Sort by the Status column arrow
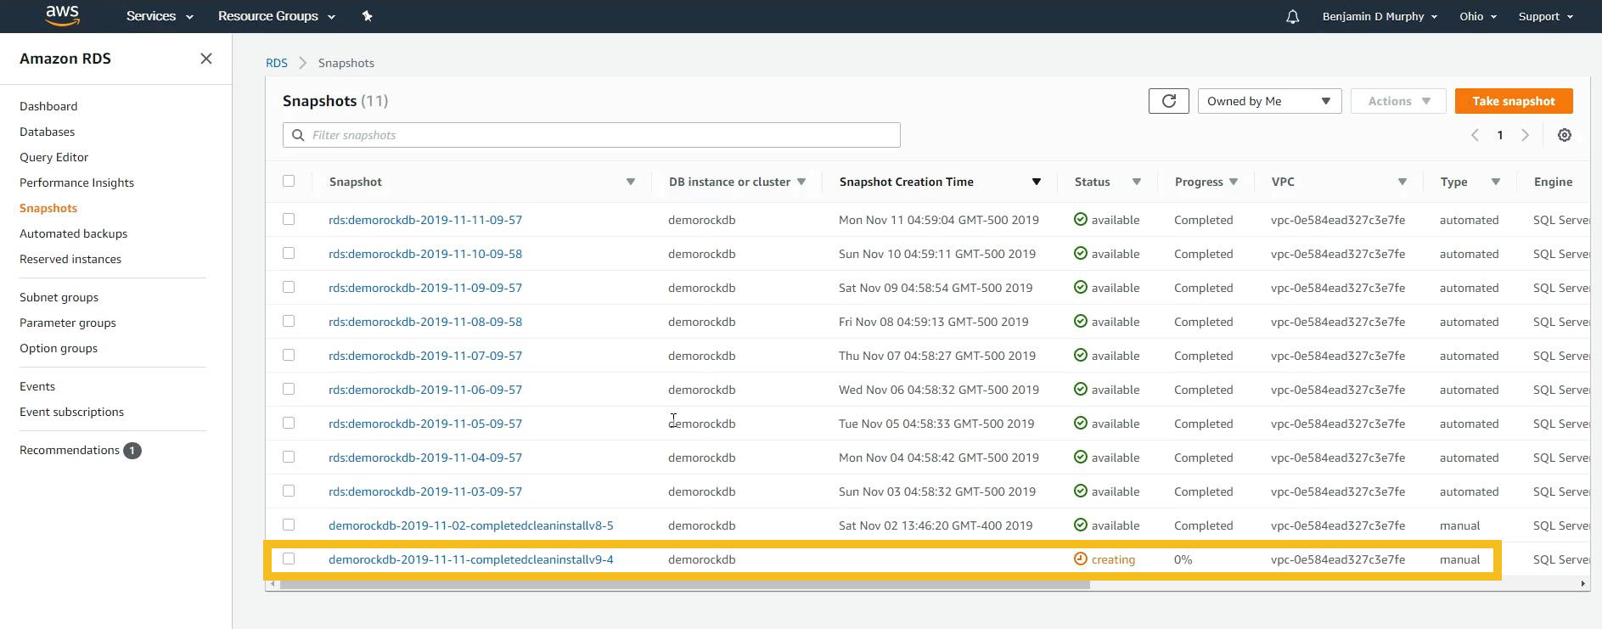Image resolution: width=1602 pixels, height=629 pixels. click(x=1136, y=182)
